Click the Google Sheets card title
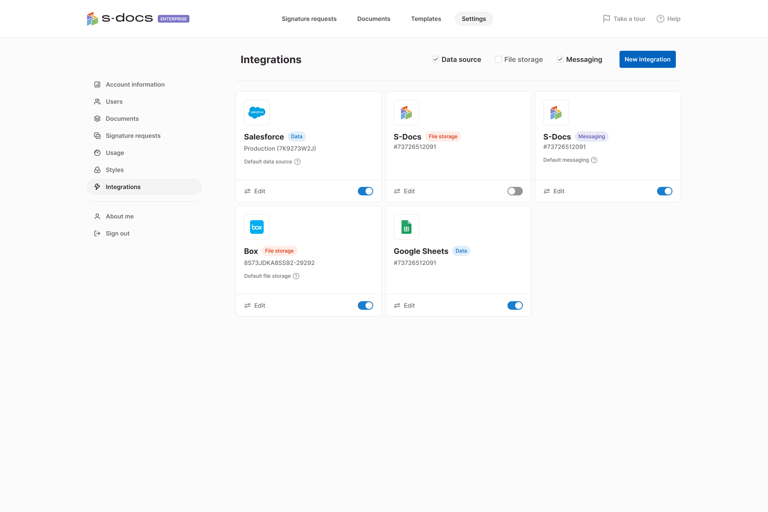The image size is (768, 512). click(x=421, y=251)
